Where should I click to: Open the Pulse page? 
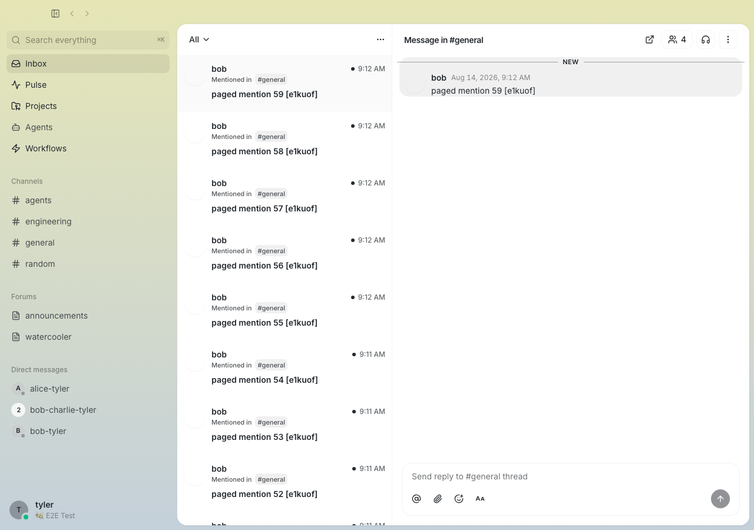pos(88,85)
